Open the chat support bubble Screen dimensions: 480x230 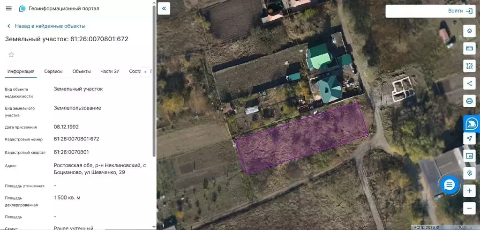click(x=449, y=185)
